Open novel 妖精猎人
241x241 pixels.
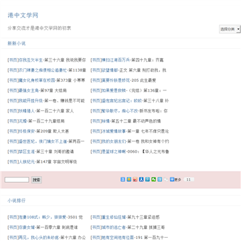coord(27,111)
